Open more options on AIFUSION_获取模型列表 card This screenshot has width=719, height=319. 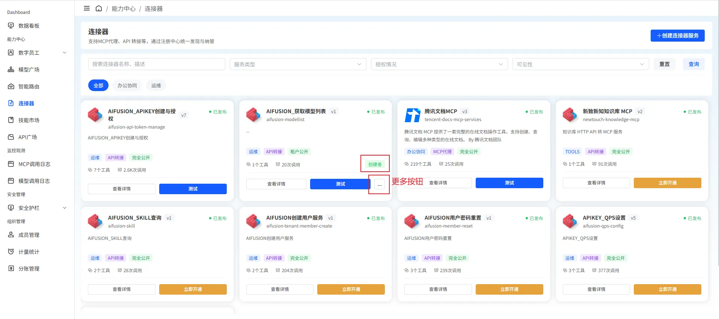[x=380, y=184]
